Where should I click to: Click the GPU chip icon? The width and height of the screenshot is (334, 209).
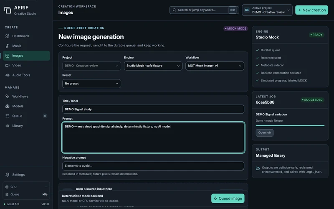coord(7,187)
